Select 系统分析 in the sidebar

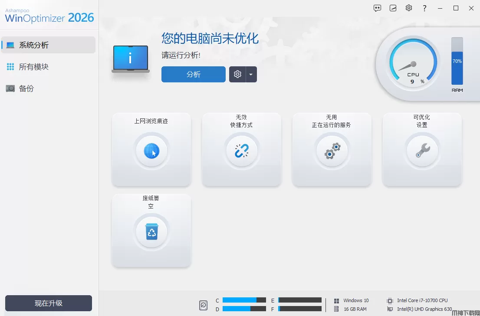[48, 45]
